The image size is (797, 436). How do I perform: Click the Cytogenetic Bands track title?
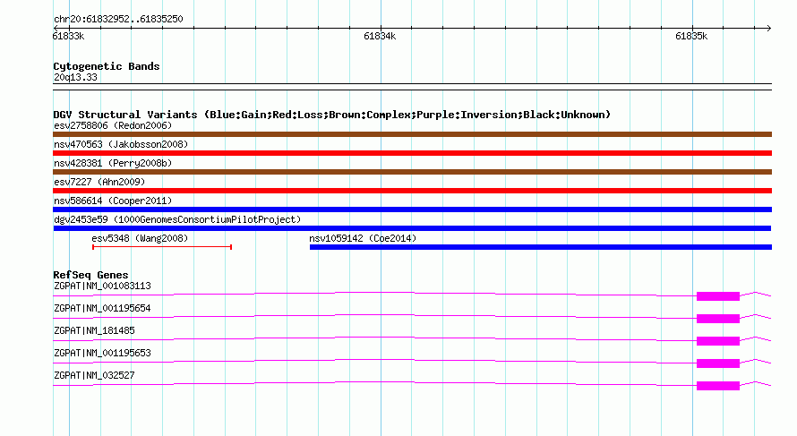tap(107, 66)
